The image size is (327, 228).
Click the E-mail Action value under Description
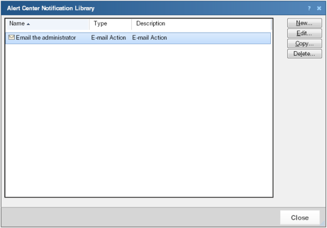[149, 38]
